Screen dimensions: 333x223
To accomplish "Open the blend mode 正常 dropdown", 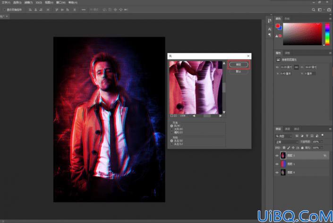I will [287, 142].
